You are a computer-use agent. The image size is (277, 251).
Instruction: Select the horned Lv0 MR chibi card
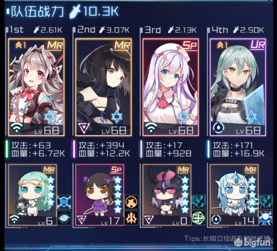click(167, 195)
